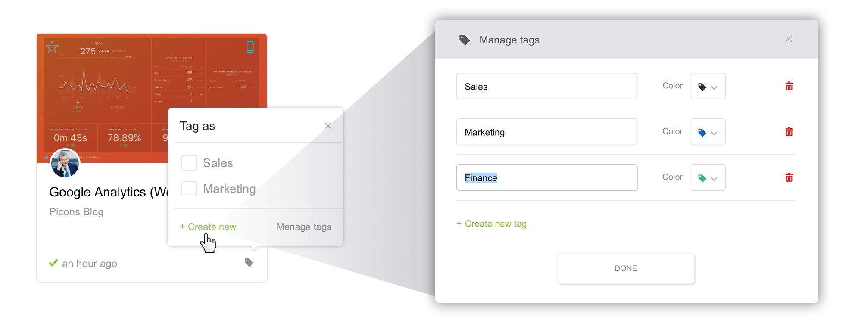Click the tag icon on the dashboard card

pos(249,263)
